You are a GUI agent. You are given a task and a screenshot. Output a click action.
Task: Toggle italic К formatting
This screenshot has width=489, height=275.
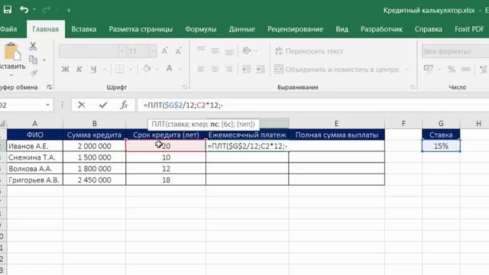(x=79, y=70)
